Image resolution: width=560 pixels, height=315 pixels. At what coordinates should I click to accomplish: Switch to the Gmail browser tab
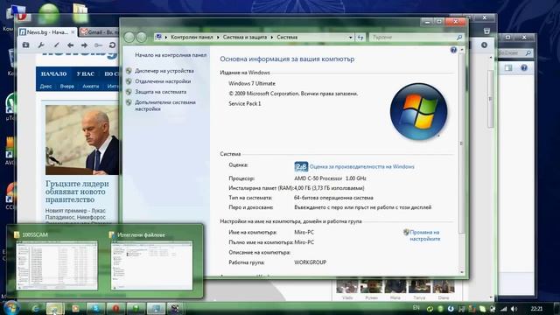(x=99, y=32)
